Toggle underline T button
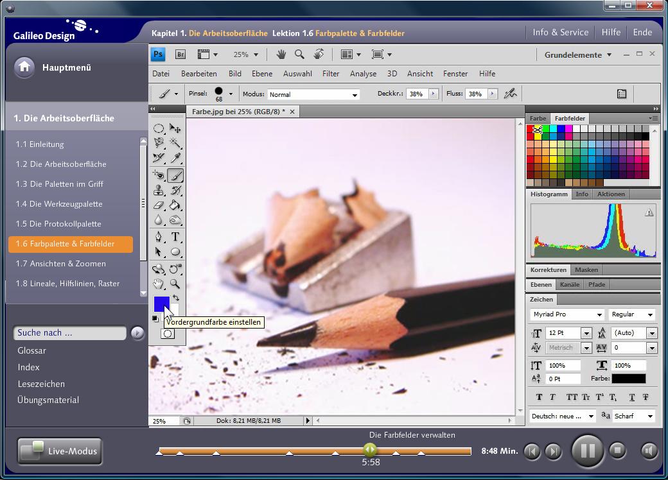Image resolution: width=668 pixels, height=480 pixels. [632, 397]
